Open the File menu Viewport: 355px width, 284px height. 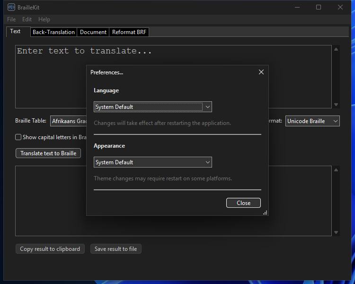point(11,19)
